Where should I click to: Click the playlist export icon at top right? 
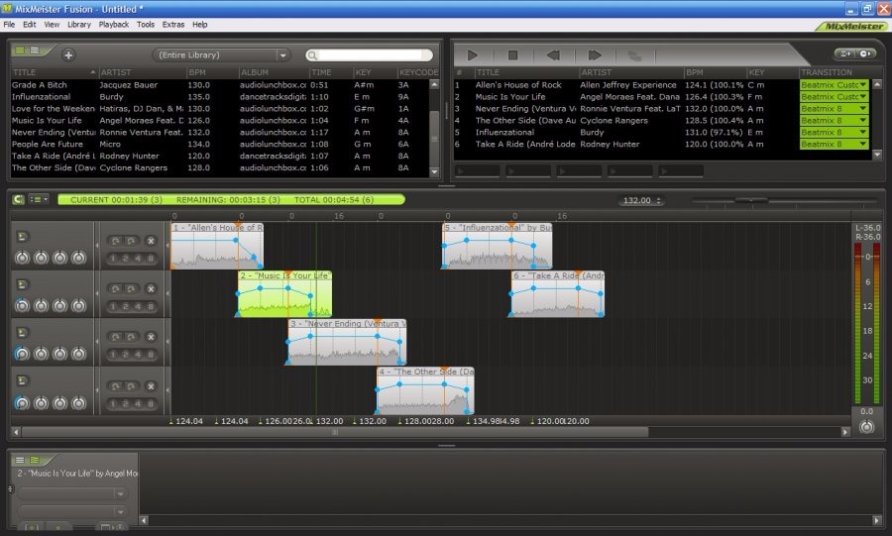pos(846,54)
